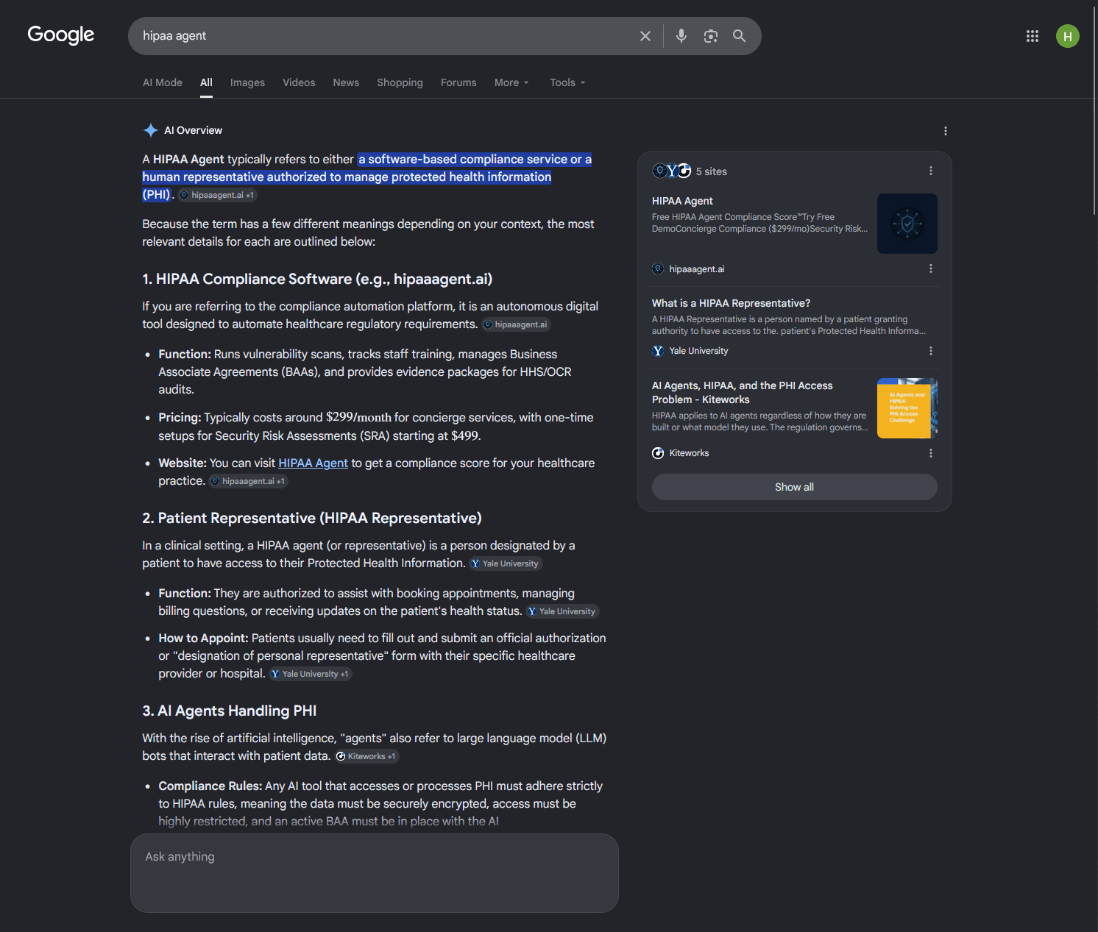Open the 5 sites panel three-dot menu
Image resolution: width=1098 pixels, height=932 pixels.
tap(931, 171)
